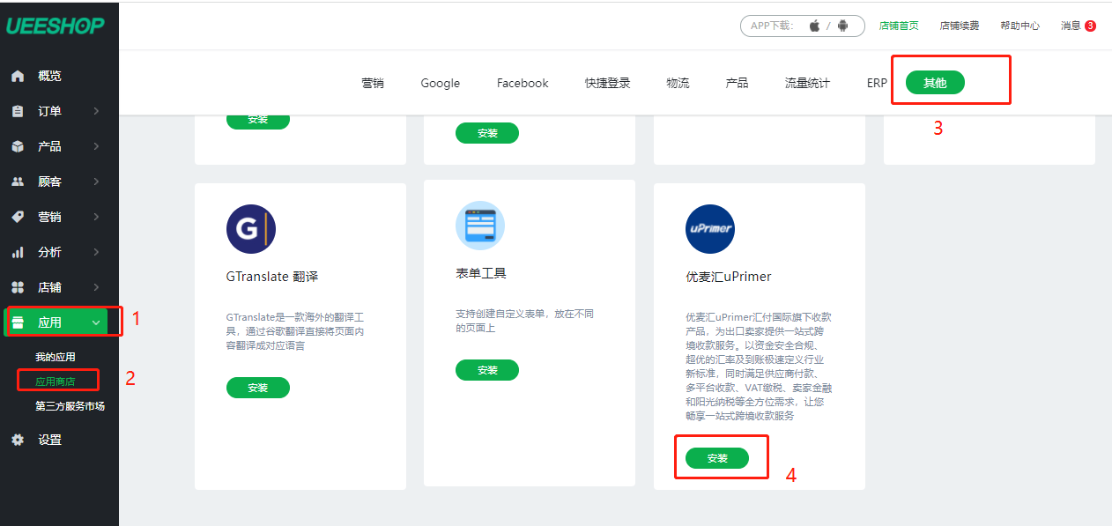Click the 顾客 people icon
The width and height of the screenshot is (1112, 526).
click(x=18, y=182)
